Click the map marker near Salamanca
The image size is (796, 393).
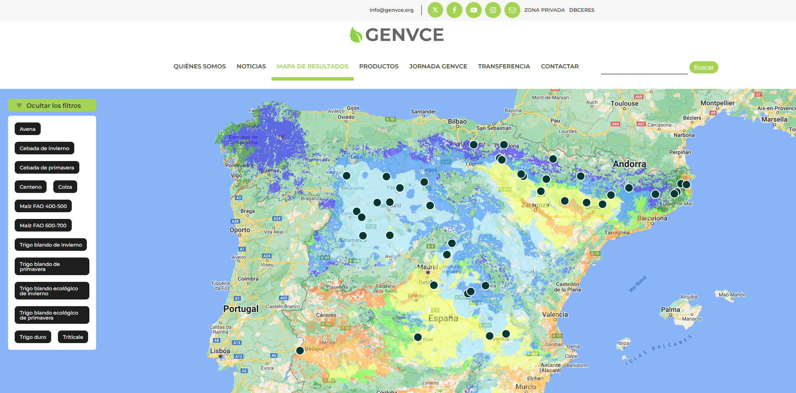[x=363, y=236]
